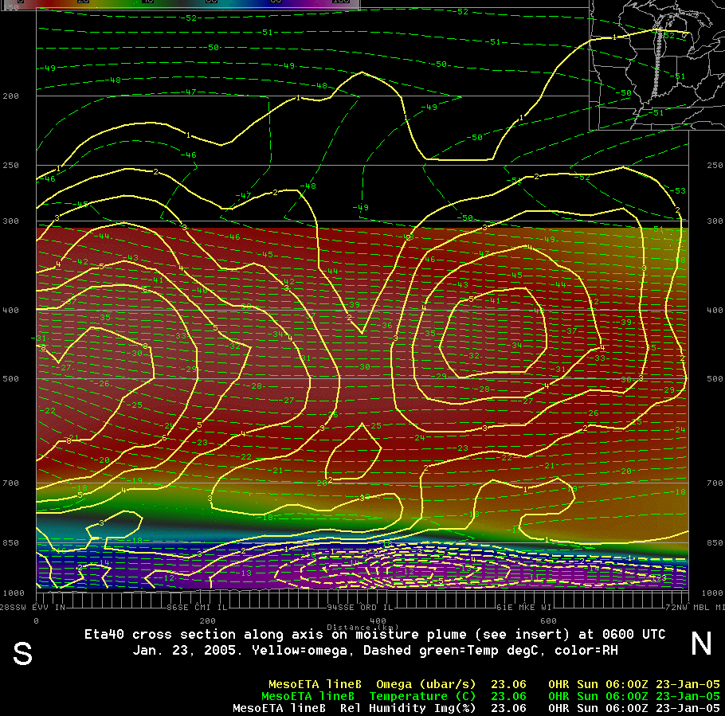Screen dimensions: 725x716
Task: Select the EVV IN station label
Action: [50, 608]
